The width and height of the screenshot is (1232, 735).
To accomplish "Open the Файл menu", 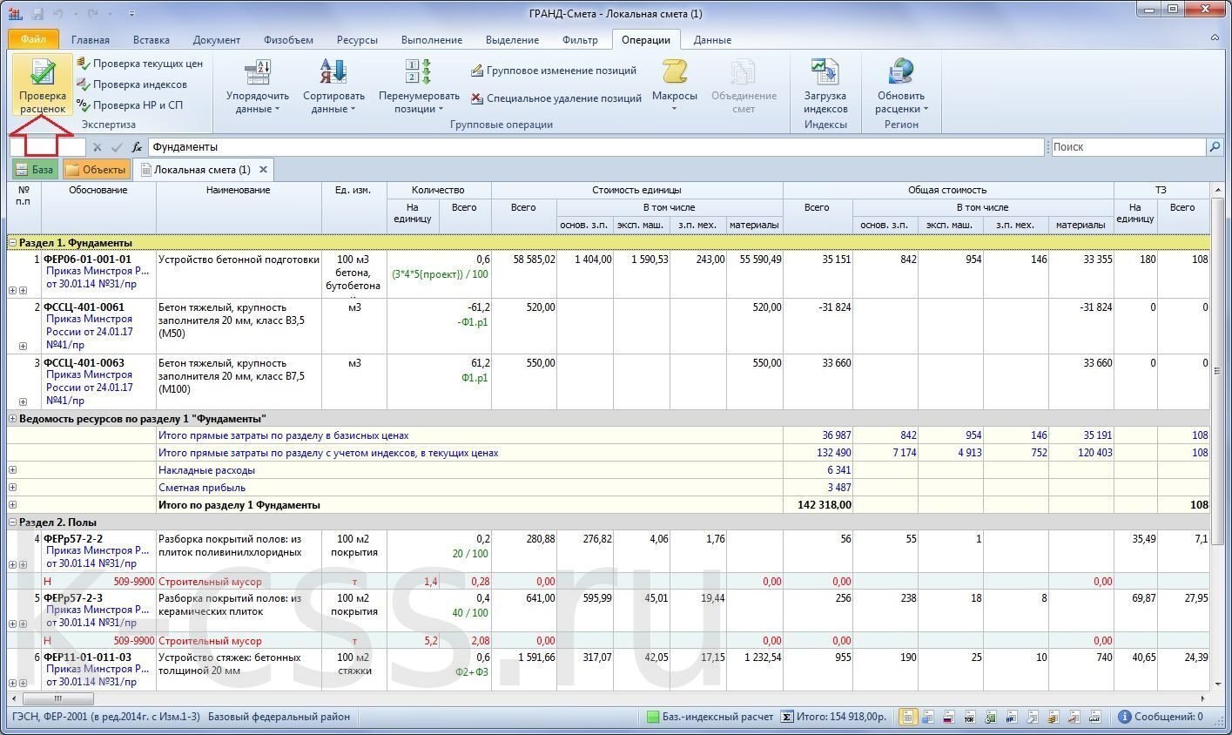I will (33, 40).
